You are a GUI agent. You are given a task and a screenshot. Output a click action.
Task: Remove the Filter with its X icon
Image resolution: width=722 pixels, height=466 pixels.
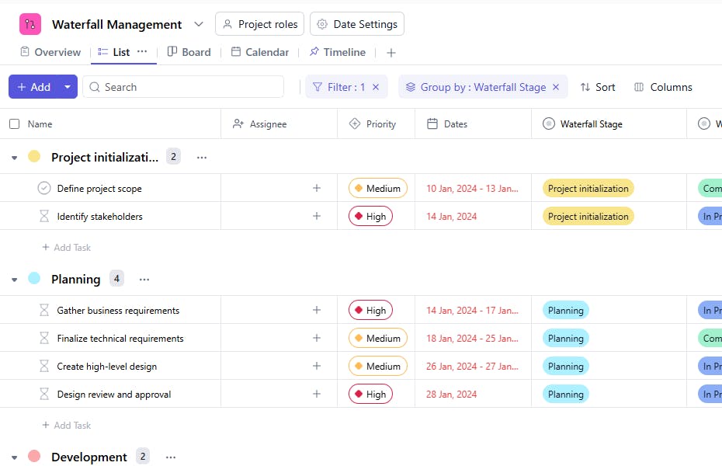pyautogui.click(x=376, y=87)
